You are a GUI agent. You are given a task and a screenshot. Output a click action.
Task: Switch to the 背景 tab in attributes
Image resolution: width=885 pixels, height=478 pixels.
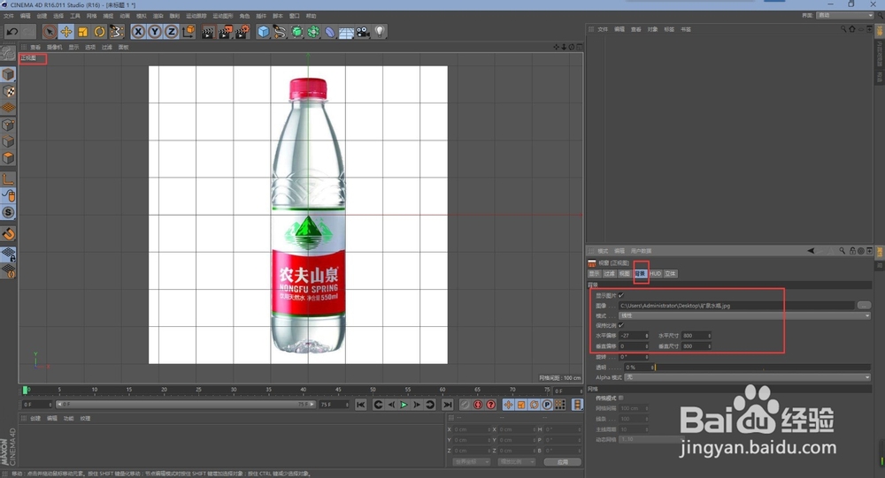[640, 273]
